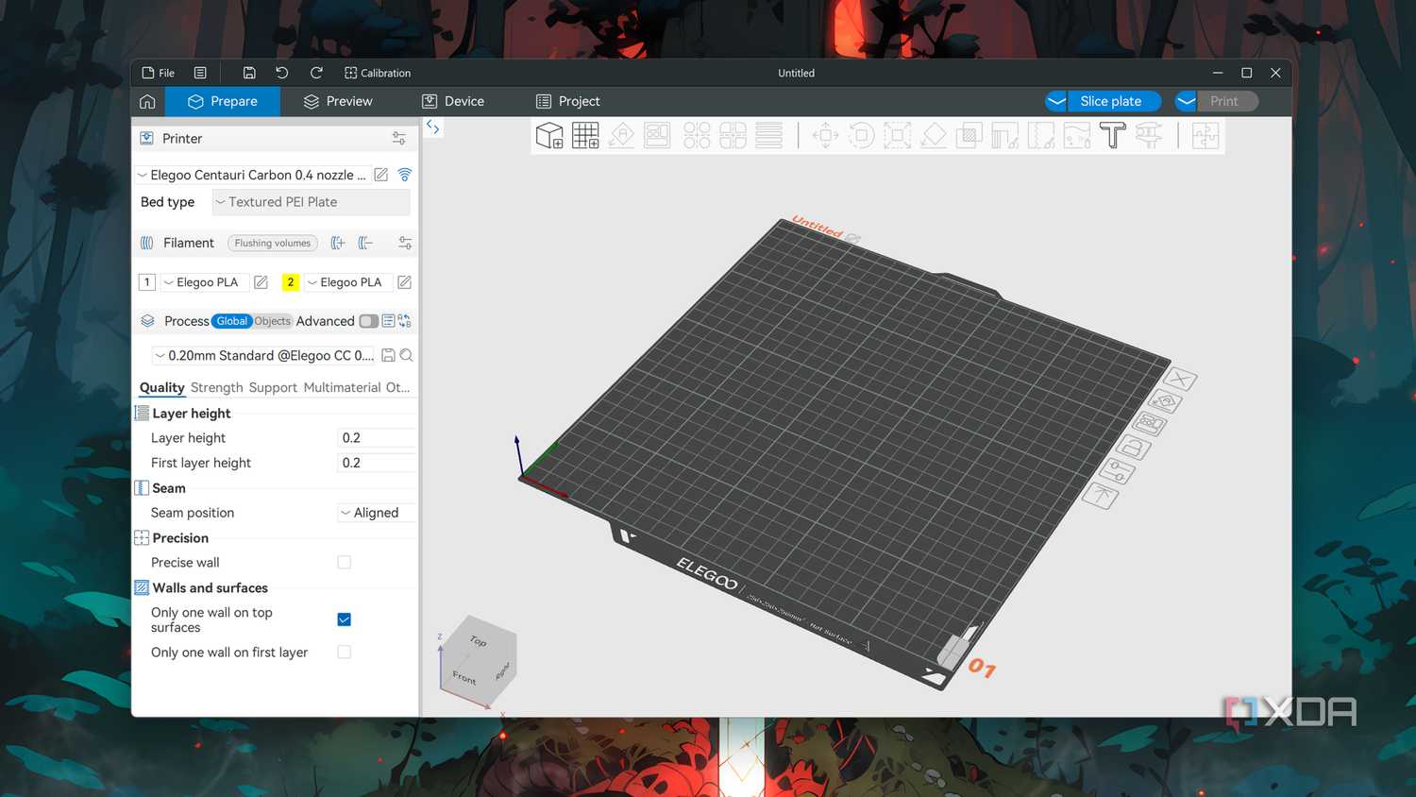Open the Calibration menu

click(378, 73)
